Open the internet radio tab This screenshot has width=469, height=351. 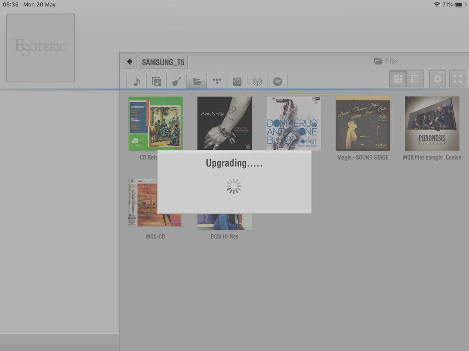coord(257,81)
